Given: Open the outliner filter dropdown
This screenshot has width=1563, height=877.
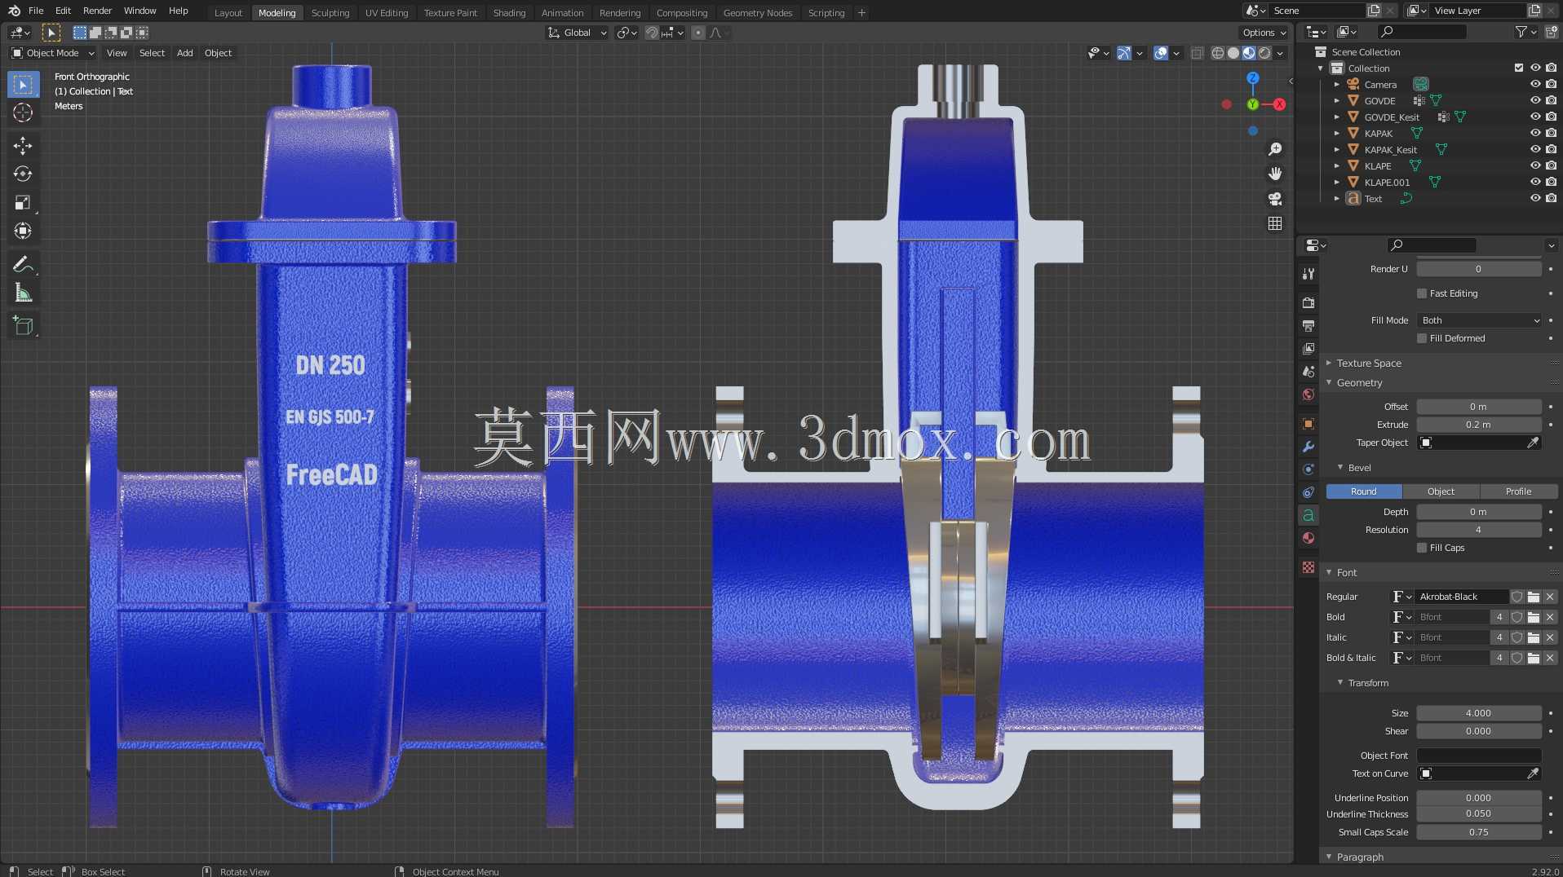Looking at the screenshot, I should pyautogui.click(x=1525, y=32).
